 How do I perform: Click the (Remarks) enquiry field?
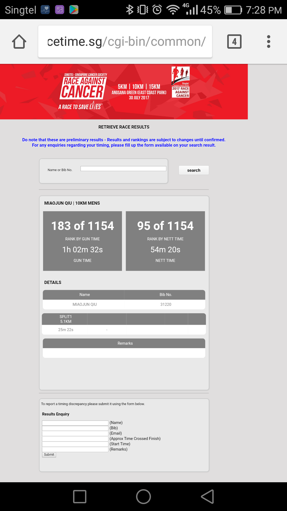click(x=75, y=450)
